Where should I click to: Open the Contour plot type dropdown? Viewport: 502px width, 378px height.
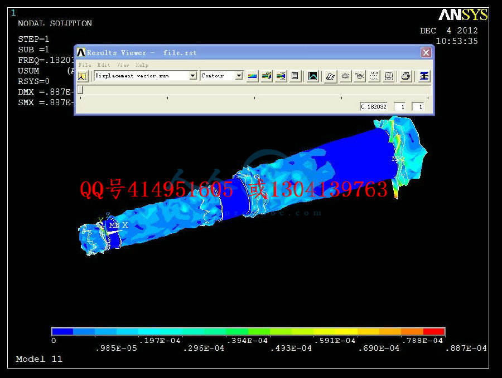pos(239,76)
